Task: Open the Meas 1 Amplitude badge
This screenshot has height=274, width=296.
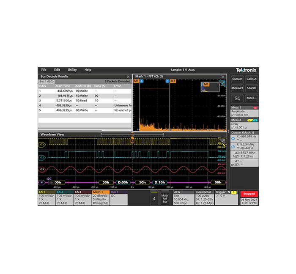Action: [x=244, y=112]
